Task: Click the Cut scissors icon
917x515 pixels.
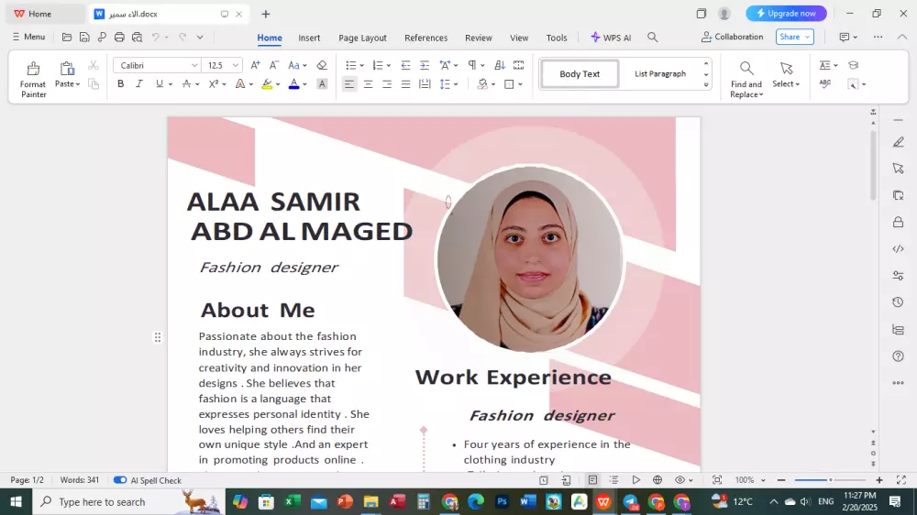Action: click(x=93, y=65)
